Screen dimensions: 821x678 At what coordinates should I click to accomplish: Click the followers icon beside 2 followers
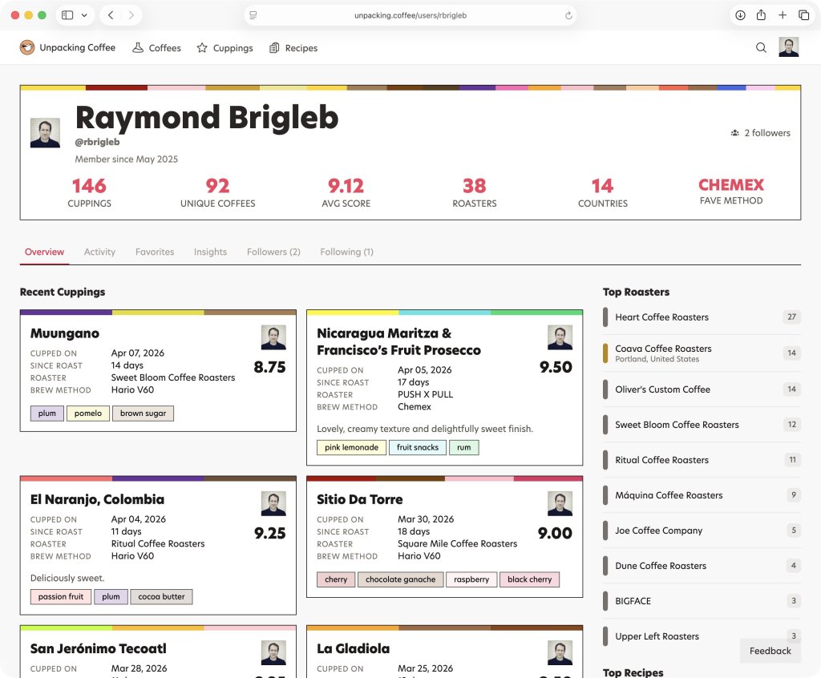pyautogui.click(x=734, y=133)
